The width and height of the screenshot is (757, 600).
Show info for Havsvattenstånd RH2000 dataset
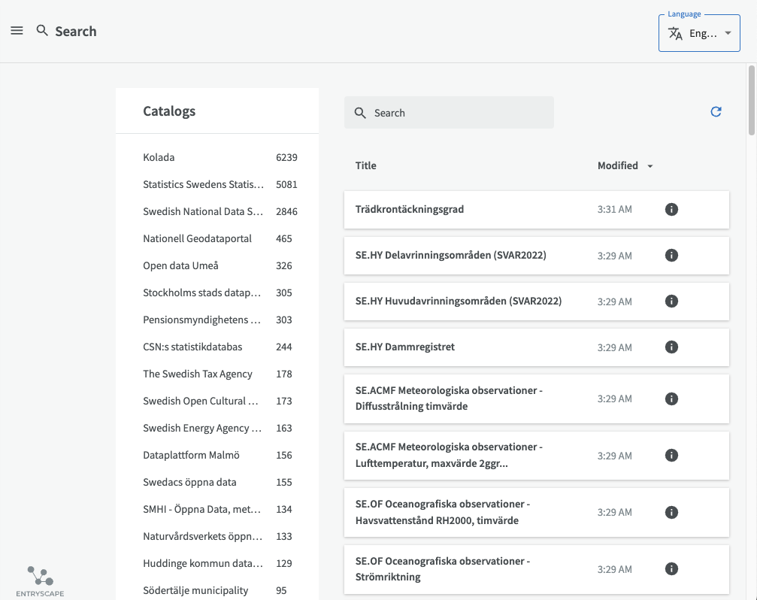pos(671,512)
